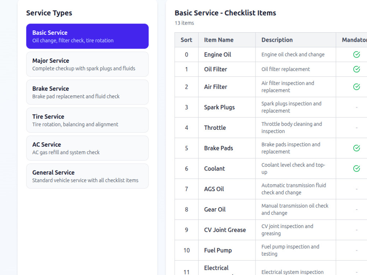
Task: Select the Spark Plugs row name
Action: coord(219,107)
